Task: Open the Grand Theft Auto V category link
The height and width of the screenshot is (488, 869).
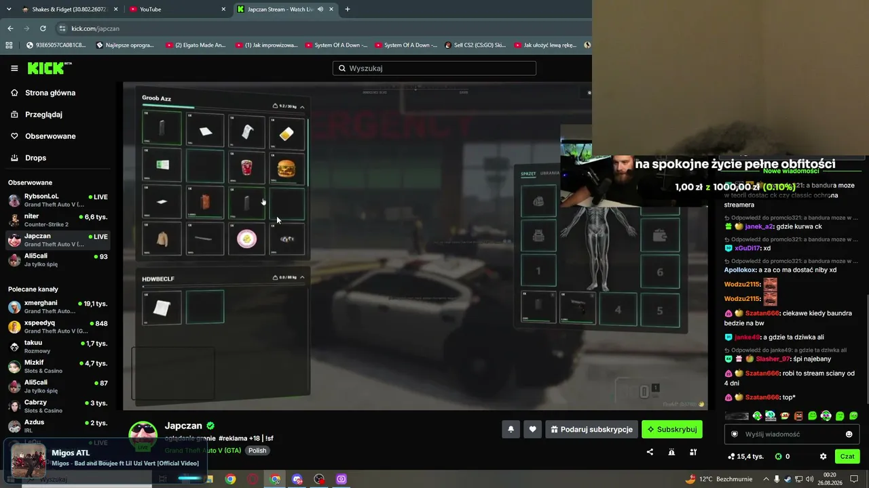Action: point(203,451)
